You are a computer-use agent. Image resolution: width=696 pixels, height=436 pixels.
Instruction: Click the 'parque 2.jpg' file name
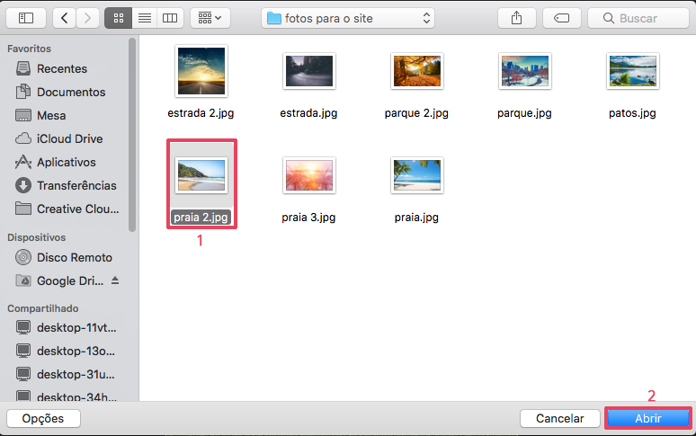coord(416,113)
